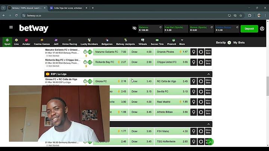The height and width of the screenshot is (151, 269).
Task: Select Sevilla FC odds 3.10
Action: 172,92
